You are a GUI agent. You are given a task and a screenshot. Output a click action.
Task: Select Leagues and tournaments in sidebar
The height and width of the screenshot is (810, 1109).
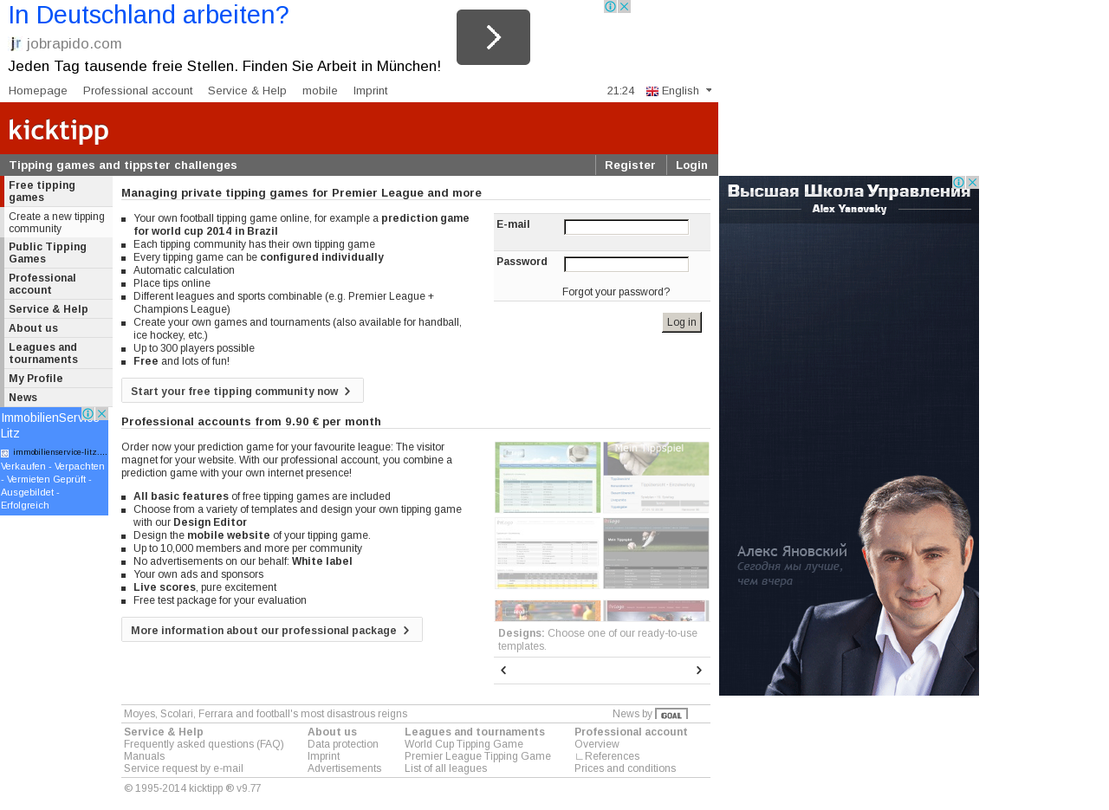pyautogui.click(x=58, y=353)
